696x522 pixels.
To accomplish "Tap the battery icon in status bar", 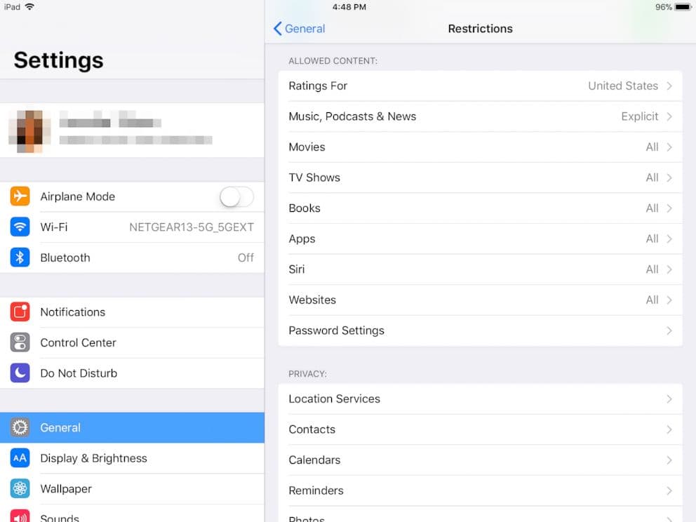I will (x=683, y=7).
